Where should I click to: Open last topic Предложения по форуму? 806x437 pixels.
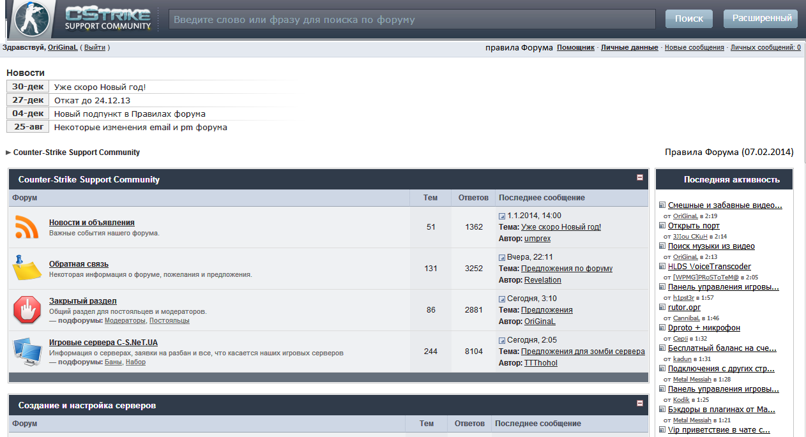566,269
